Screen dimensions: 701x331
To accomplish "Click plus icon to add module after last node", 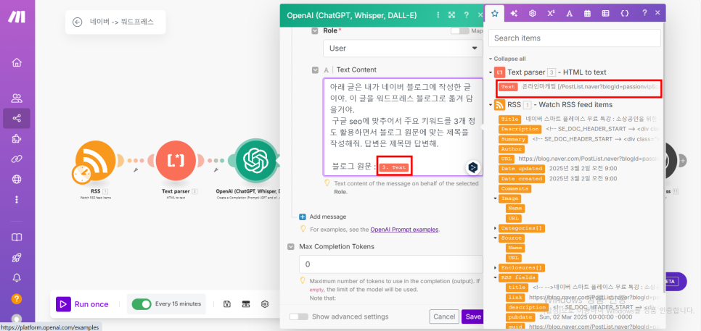I will coord(683,160).
